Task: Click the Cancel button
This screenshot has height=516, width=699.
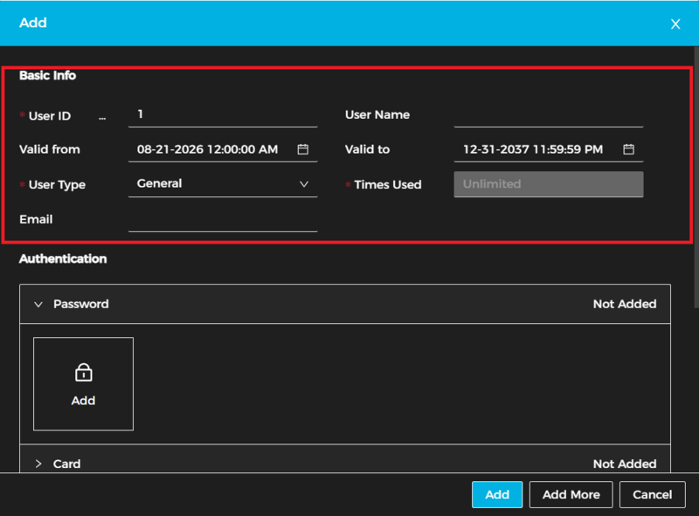Action: coord(652,495)
